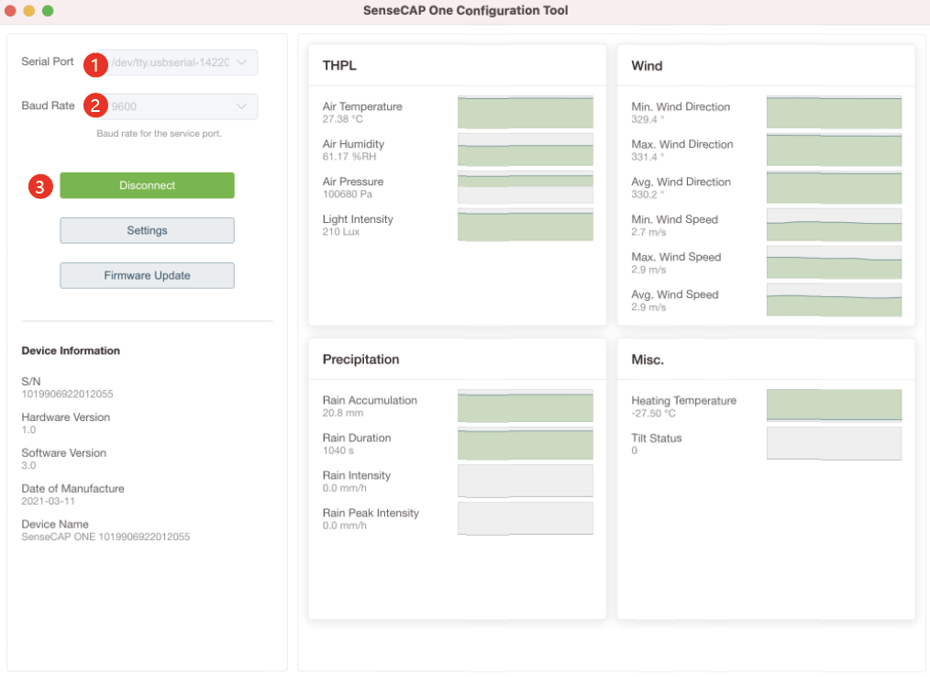Image resolution: width=930 pixels, height=677 pixels.
Task: Click the Light Intensity graph
Action: tap(525, 225)
